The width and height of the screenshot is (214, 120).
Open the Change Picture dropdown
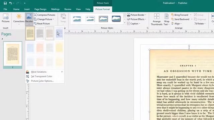pyautogui.click(x=44, y=19)
